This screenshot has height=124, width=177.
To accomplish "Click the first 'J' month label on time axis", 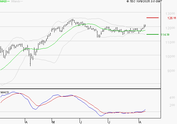I will coord(81,122).
